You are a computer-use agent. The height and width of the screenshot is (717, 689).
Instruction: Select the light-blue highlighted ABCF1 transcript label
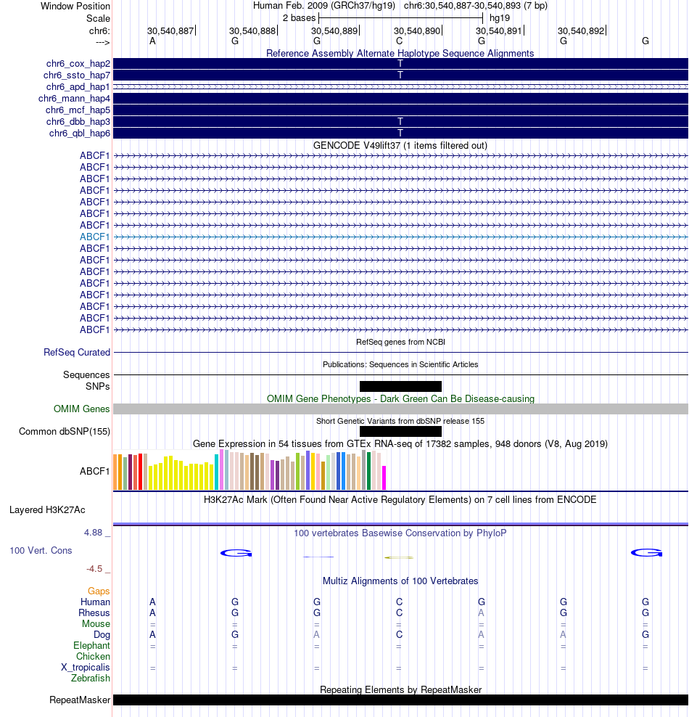tap(94, 237)
